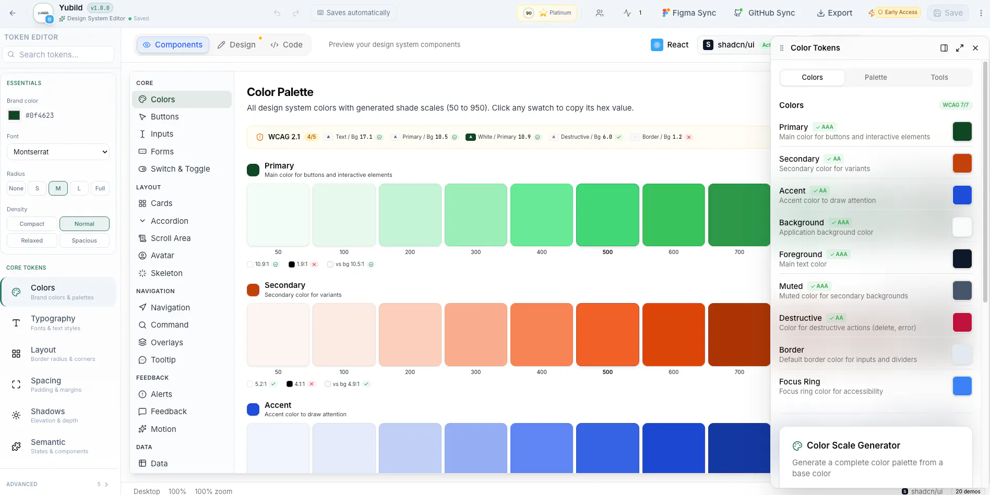Click the Export button
This screenshot has width=990, height=495.
click(x=834, y=13)
